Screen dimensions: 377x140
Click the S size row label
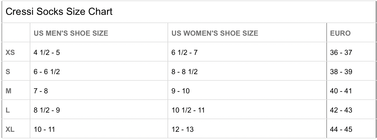click(x=8, y=72)
